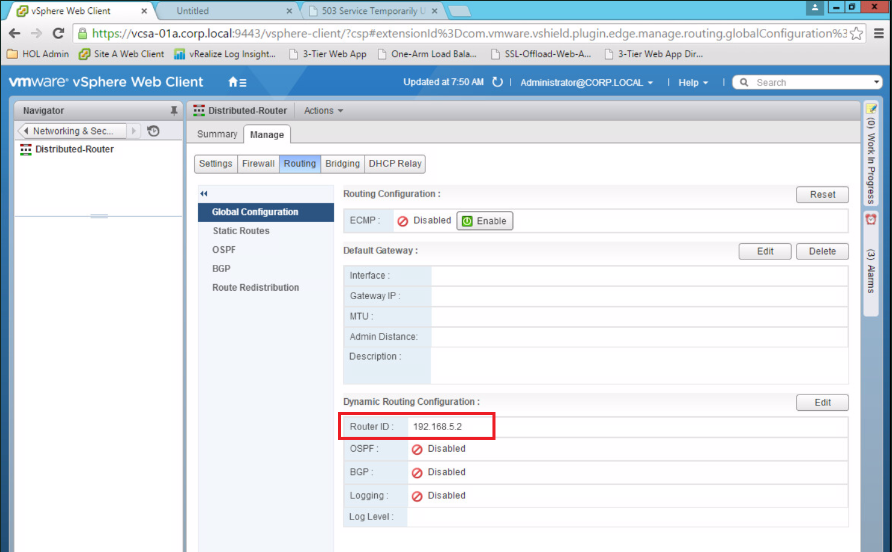Screen dimensions: 892x552
Task: Click Router ID value 192.168.5.2
Action: click(438, 427)
